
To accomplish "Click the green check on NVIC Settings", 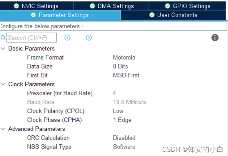I will [16, 6].
